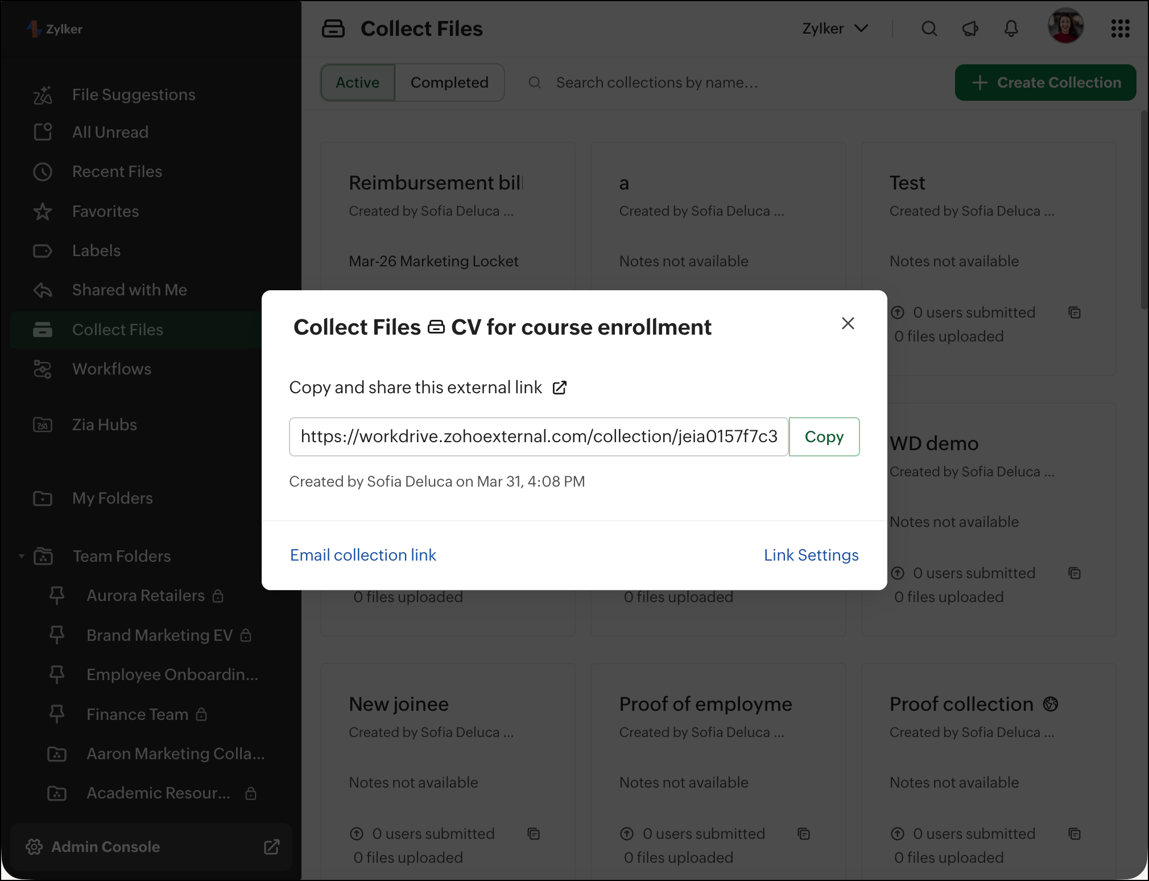1149x881 pixels.
Task: Expand the Zylker team dropdown
Action: click(834, 28)
